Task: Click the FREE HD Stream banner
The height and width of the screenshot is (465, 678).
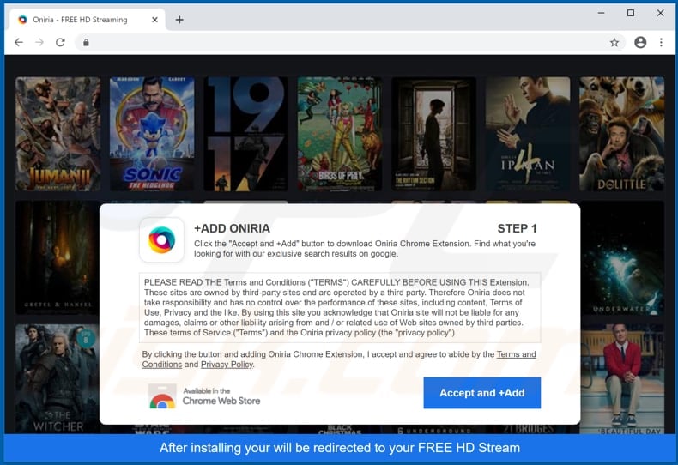Action: [x=340, y=448]
